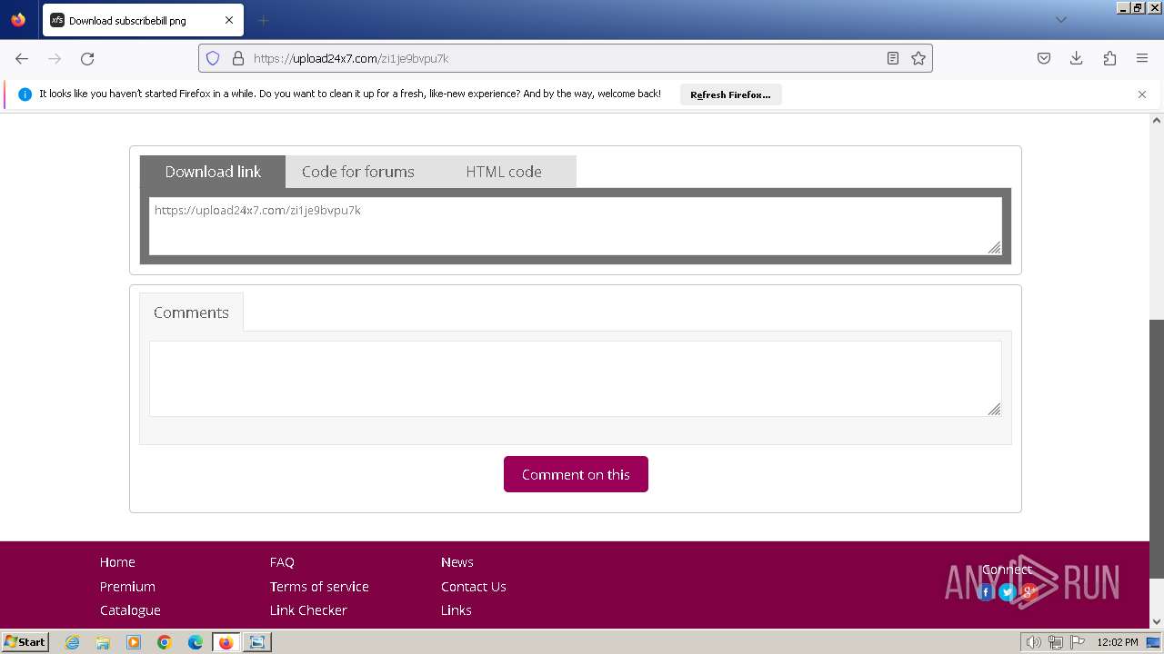Open the Save to Pocket button
1164x654 pixels.
pyautogui.click(x=1044, y=58)
